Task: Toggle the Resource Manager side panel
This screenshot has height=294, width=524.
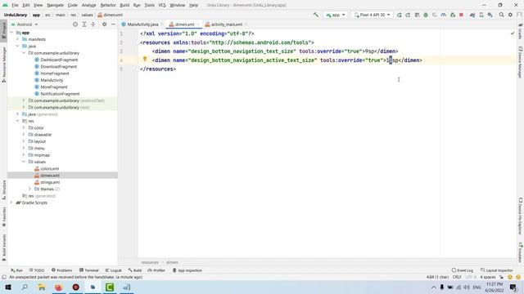Action: 3,65
